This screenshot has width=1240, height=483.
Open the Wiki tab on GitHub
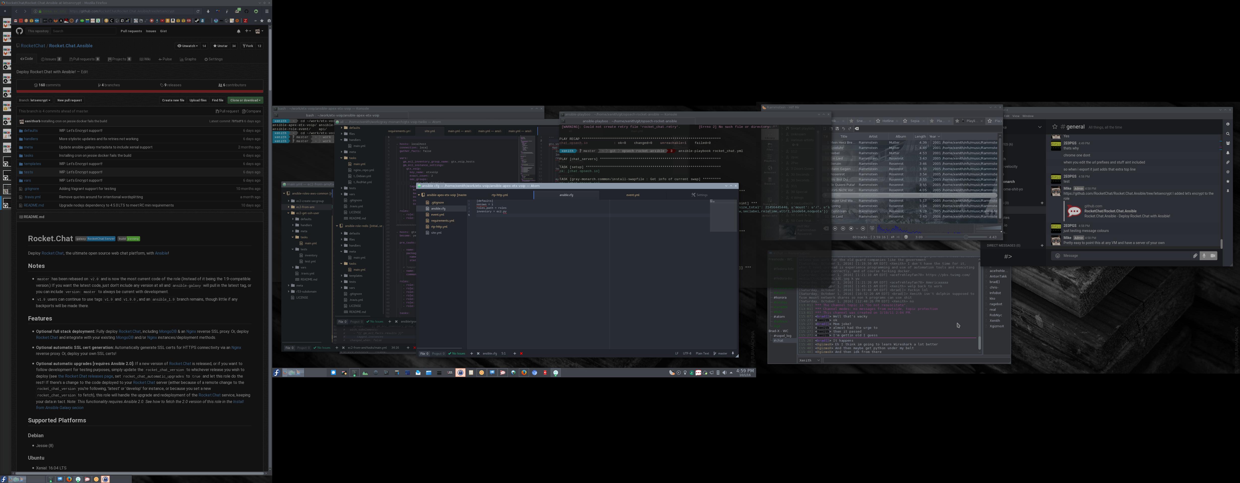145,59
